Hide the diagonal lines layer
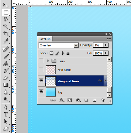131x133 pixels. pyautogui.click(x=41, y=81)
